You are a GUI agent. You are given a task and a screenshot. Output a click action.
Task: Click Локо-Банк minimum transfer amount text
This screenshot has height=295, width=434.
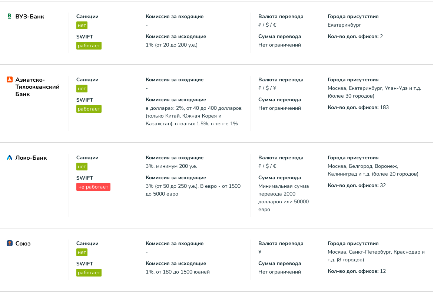pyautogui.click(x=284, y=198)
